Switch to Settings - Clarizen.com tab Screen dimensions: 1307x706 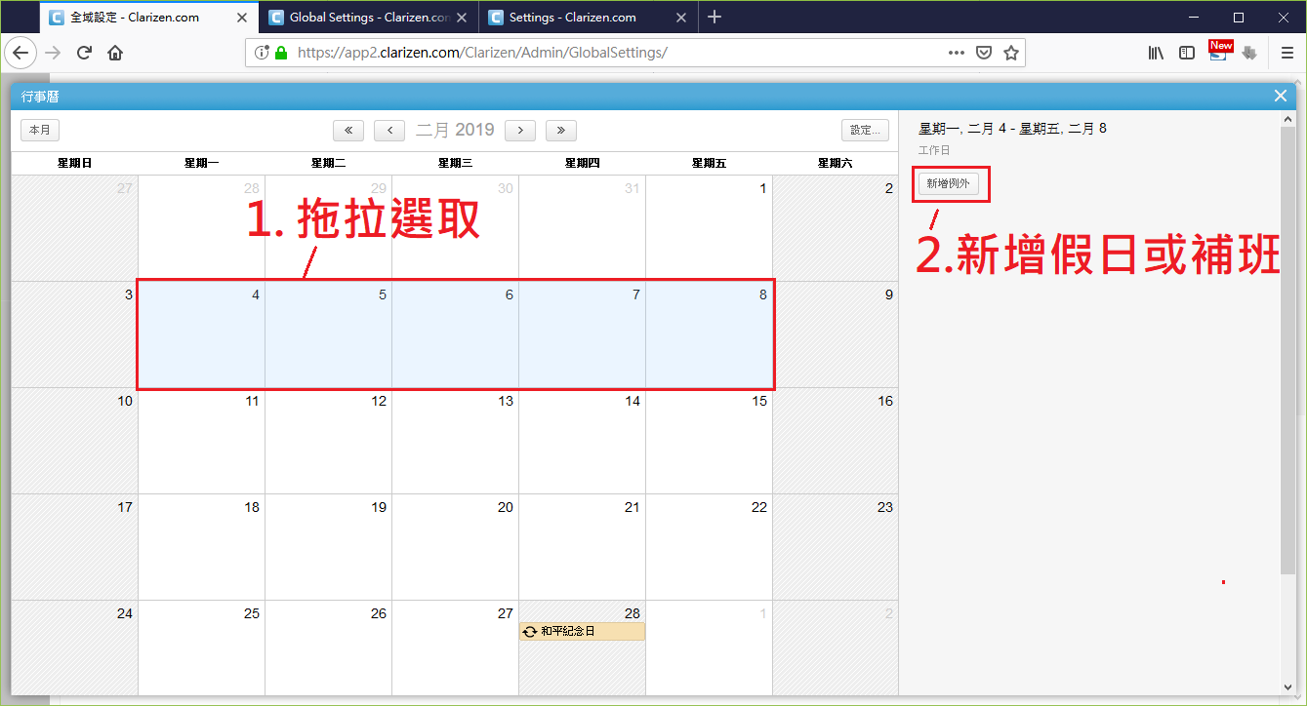coord(590,17)
